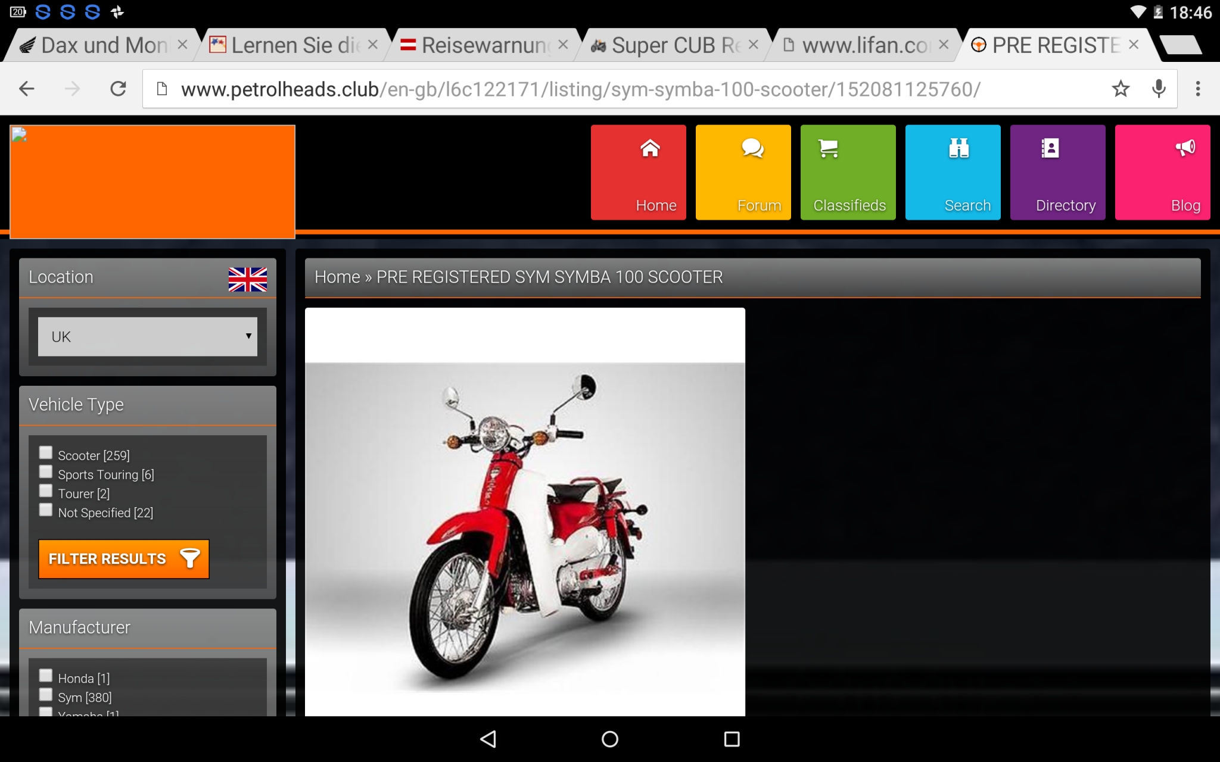Image resolution: width=1220 pixels, height=762 pixels.
Task: Open the pink Blog megaphone tile
Action: [x=1162, y=173]
